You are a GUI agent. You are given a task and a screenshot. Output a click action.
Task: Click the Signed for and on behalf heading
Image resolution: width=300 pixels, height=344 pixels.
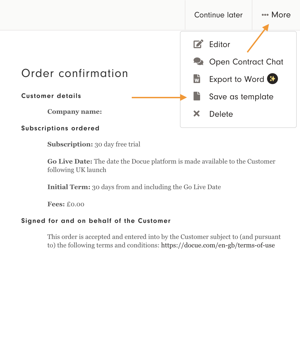pyautogui.click(x=96, y=221)
